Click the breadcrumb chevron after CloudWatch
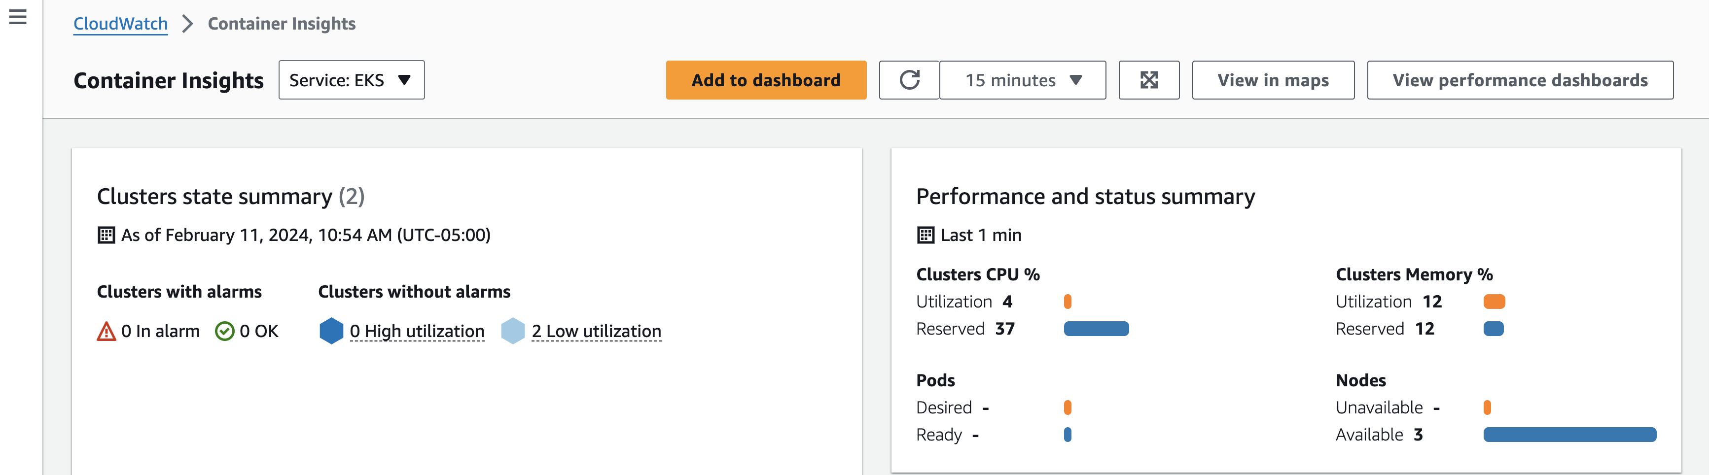Image resolution: width=1709 pixels, height=475 pixels. tap(188, 24)
